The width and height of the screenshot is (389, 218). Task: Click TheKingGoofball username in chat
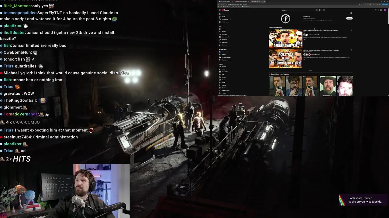tap(20, 100)
